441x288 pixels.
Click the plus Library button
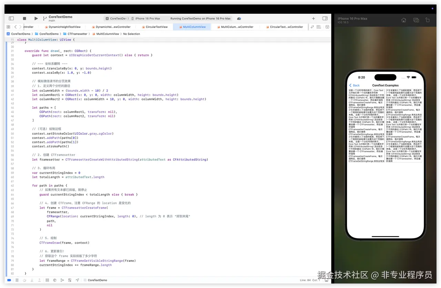tap(314, 18)
